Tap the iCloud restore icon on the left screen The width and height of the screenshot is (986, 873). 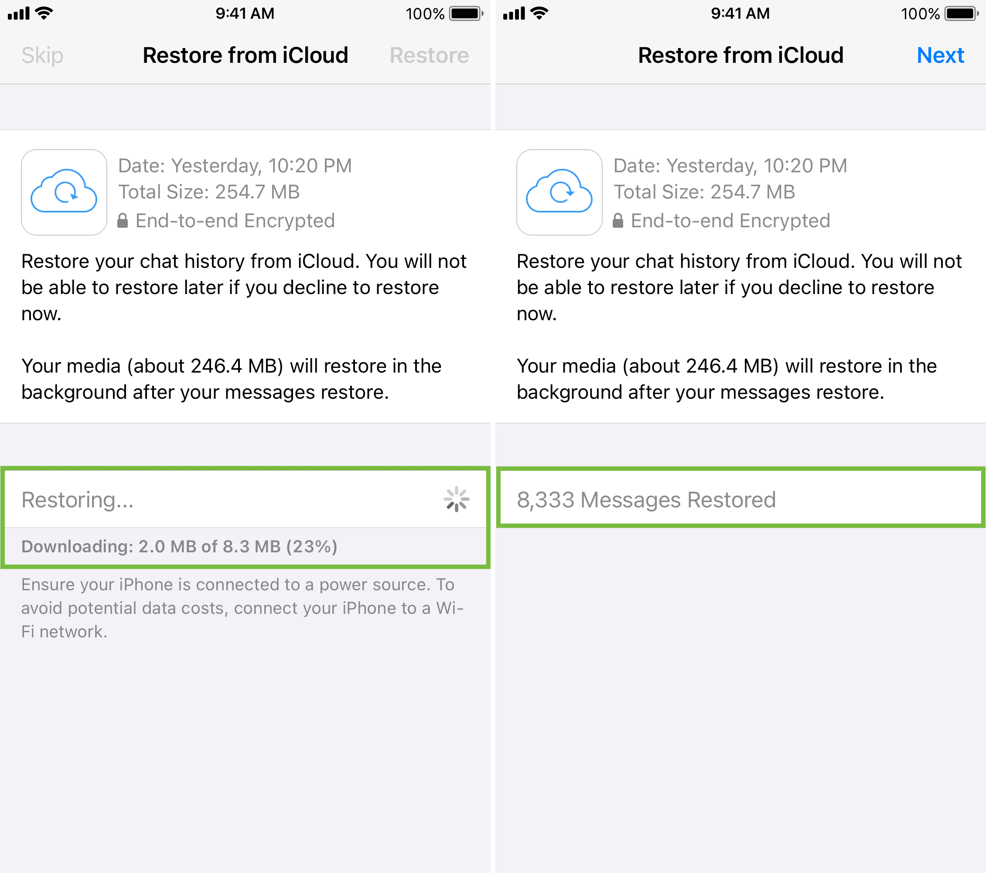point(64,192)
